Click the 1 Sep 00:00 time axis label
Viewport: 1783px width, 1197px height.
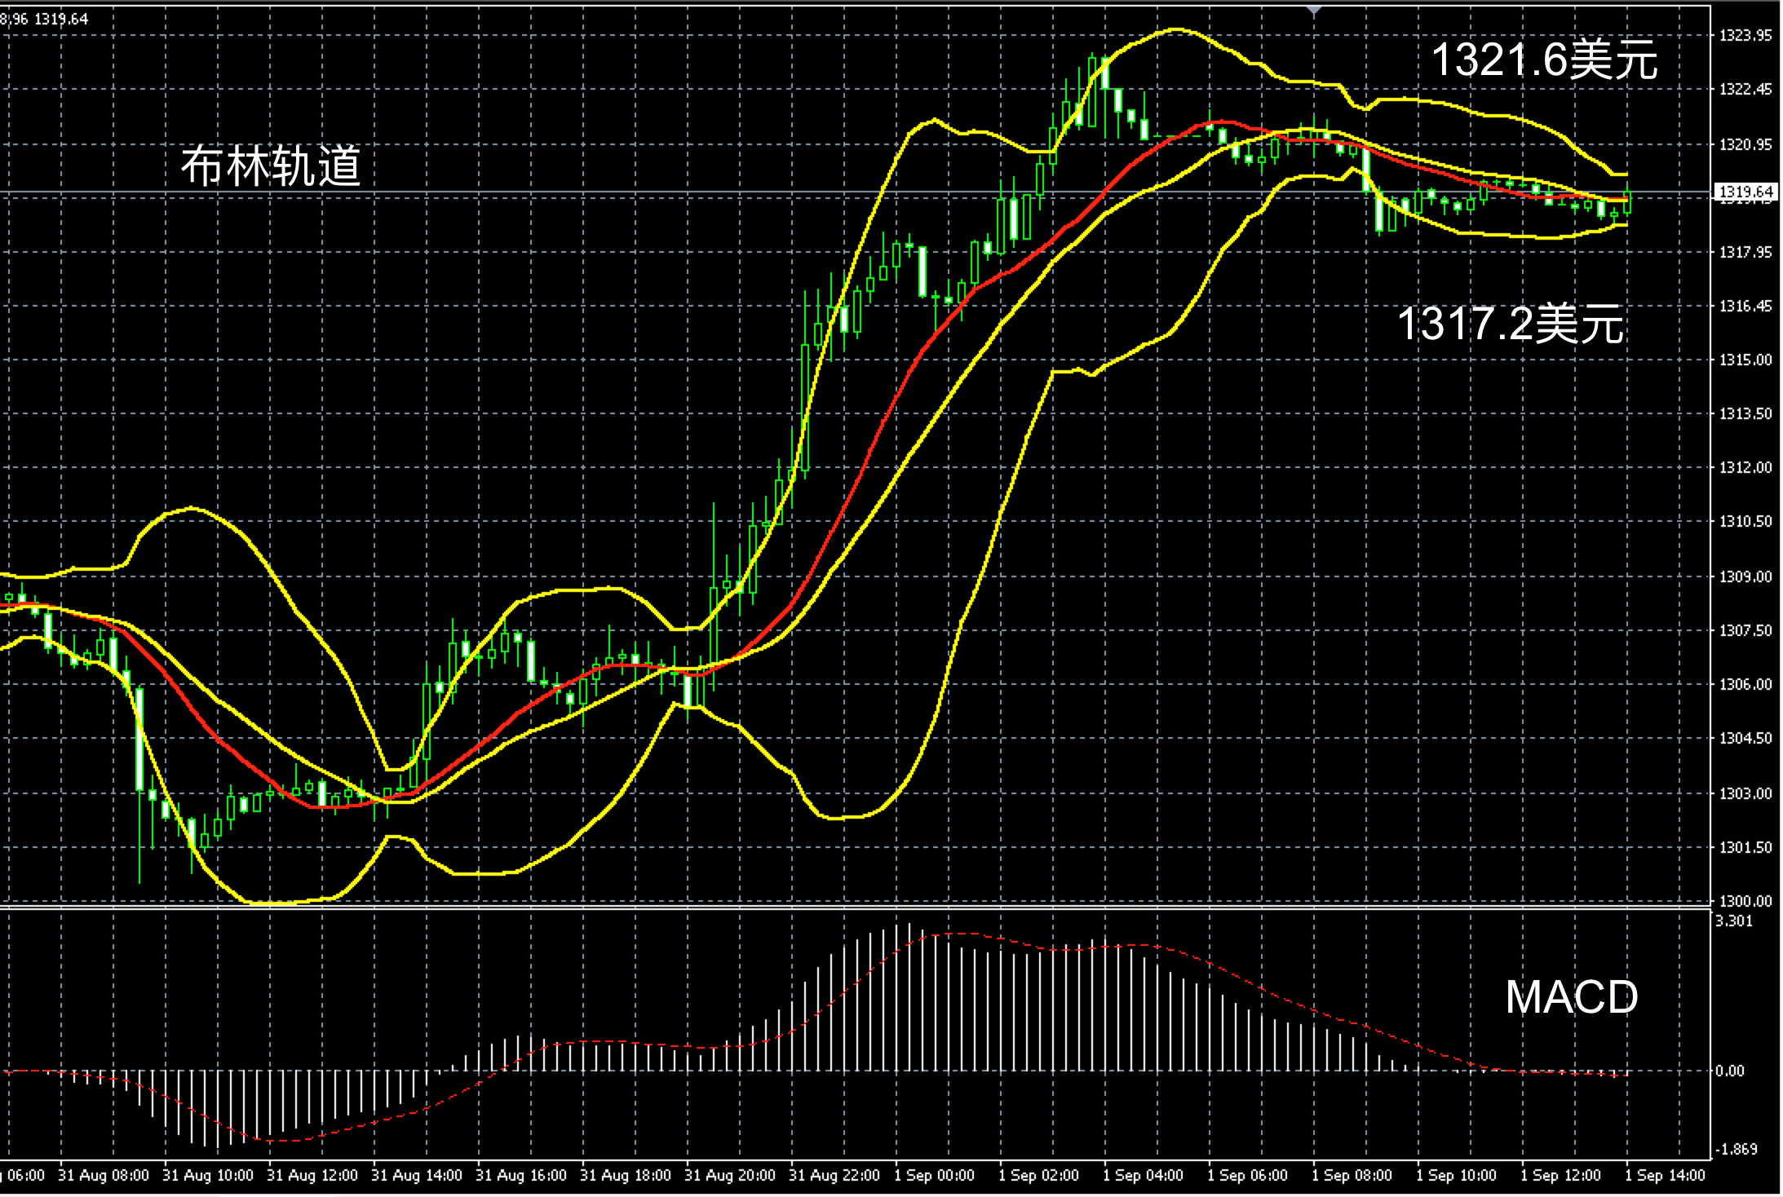(934, 1176)
